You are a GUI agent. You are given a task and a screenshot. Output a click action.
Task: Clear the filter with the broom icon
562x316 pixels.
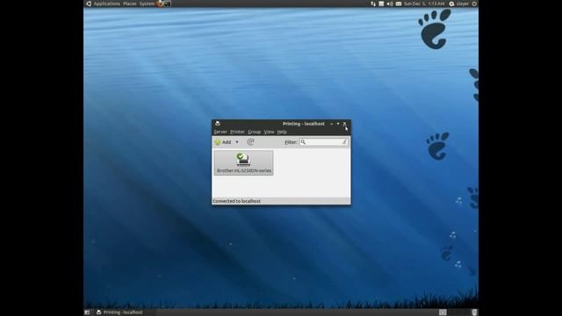[x=344, y=142]
